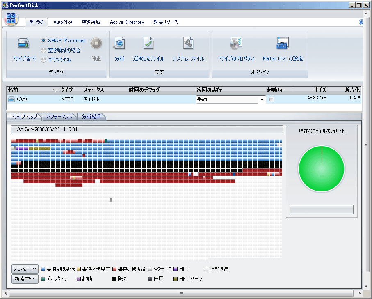Click the round Stop (停止) button icon
372x299 pixels.
[96, 44]
